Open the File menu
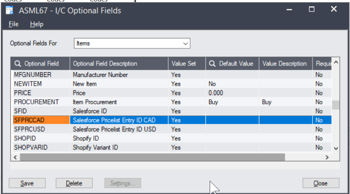 coord(14,24)
